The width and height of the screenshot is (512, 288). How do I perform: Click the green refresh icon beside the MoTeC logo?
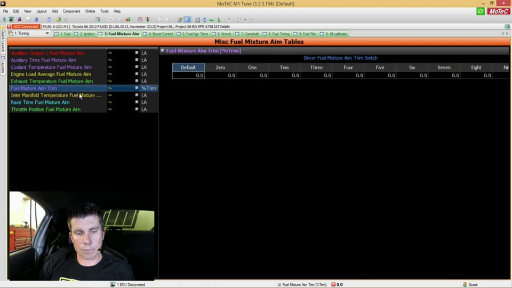pos(481,11)
